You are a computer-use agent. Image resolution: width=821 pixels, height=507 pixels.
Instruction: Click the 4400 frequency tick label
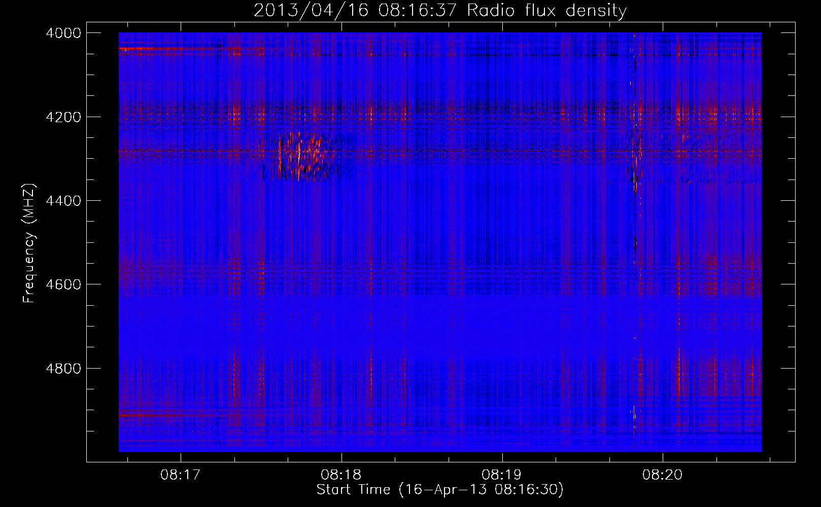pos(63,201)
